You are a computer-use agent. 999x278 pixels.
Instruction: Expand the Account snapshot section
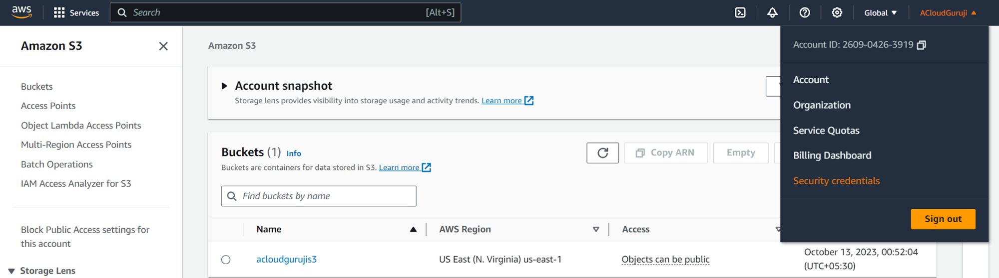[224, 86]
